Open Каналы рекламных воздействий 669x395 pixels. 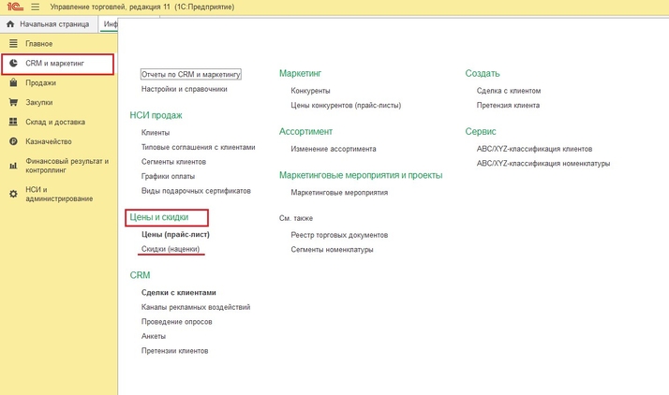[x=196, y=307]
